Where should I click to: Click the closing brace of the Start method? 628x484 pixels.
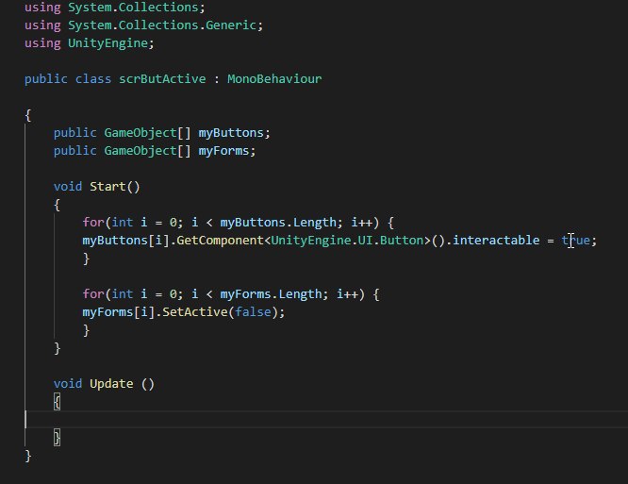[57, 348]
